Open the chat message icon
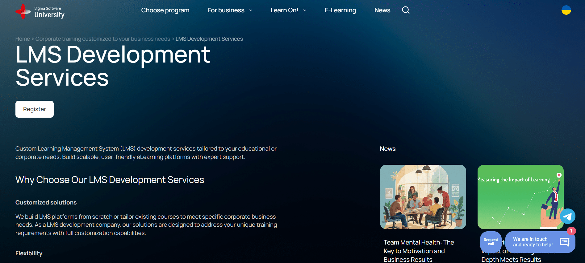Viewport: 585px width, 263px height. coord(564,242)
